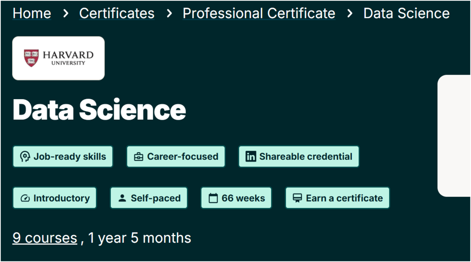Click the certificate icon beside Earn a certificate
Image resolution: width=471 pixels, height=262 pixels.
(297, 198)
